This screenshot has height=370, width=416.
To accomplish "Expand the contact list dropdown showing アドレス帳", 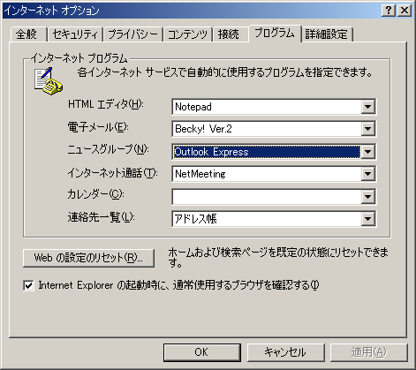I will click(367, 219).
